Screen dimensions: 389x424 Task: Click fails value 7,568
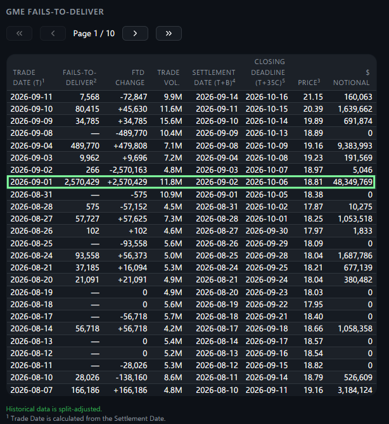tap(89, 97)
